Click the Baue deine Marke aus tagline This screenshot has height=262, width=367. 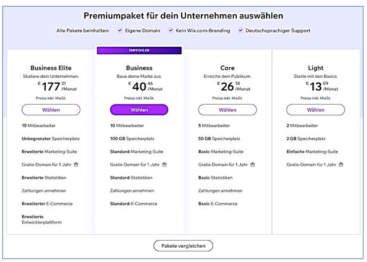point(139,76)
